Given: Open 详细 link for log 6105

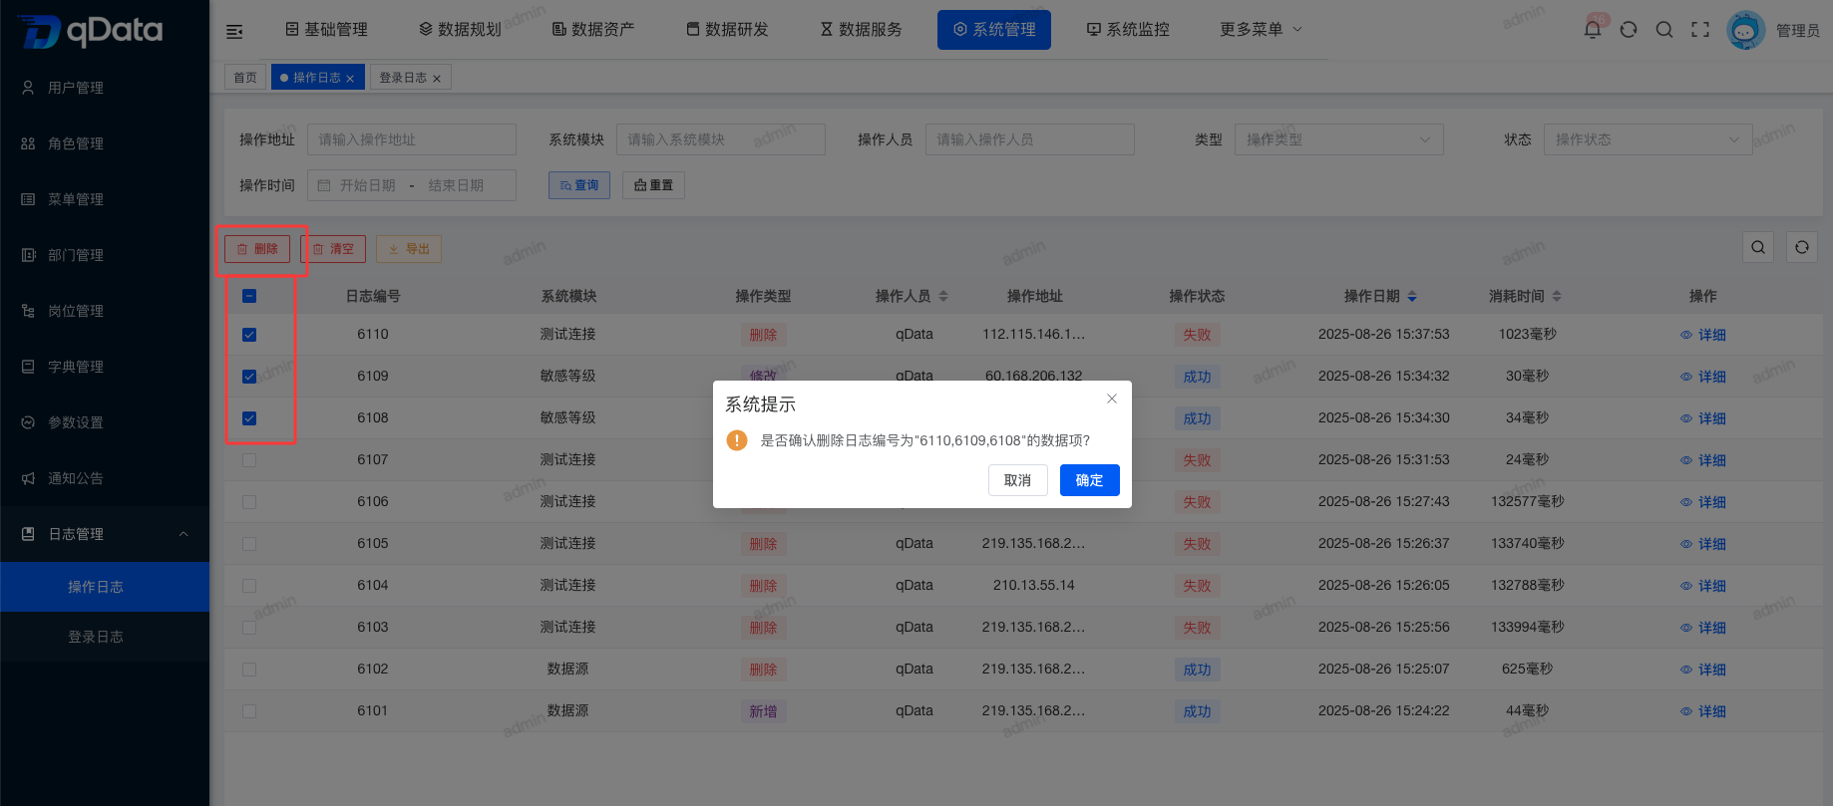Looking at the screenshot, I should tap(1703, 544).
